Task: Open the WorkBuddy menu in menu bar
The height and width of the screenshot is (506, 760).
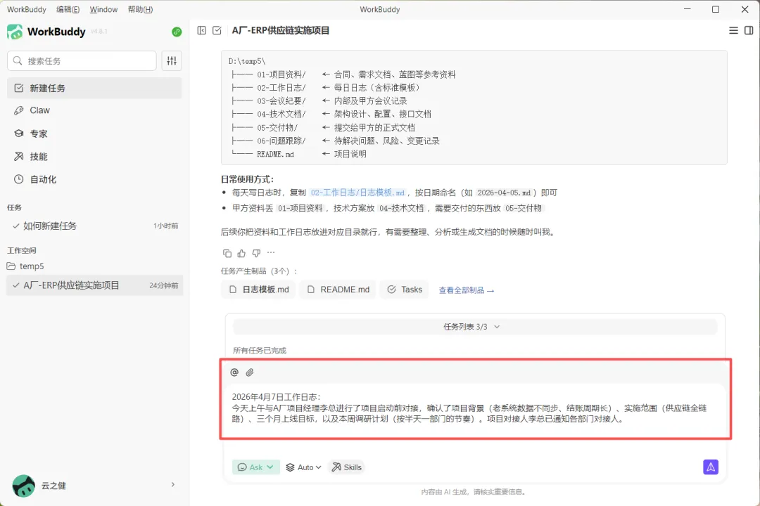Action: pyautogui.click(x=26, y=9)
